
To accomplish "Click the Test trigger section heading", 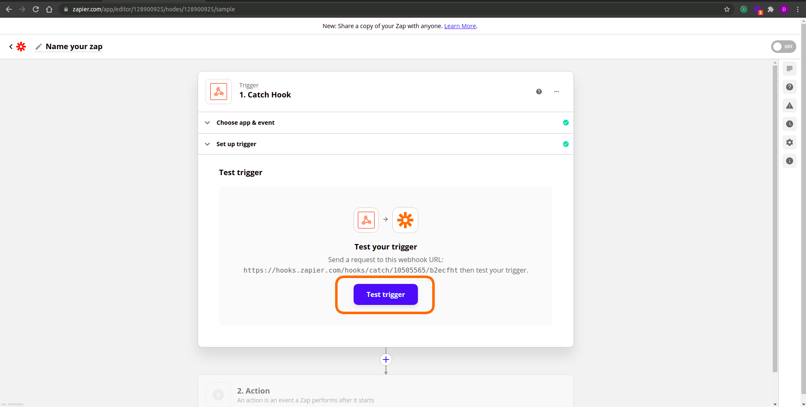I will coord(240,173).
